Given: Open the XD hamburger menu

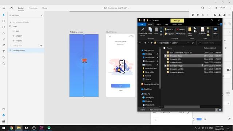Looking at the screenshot, I should tap(4, 8).
